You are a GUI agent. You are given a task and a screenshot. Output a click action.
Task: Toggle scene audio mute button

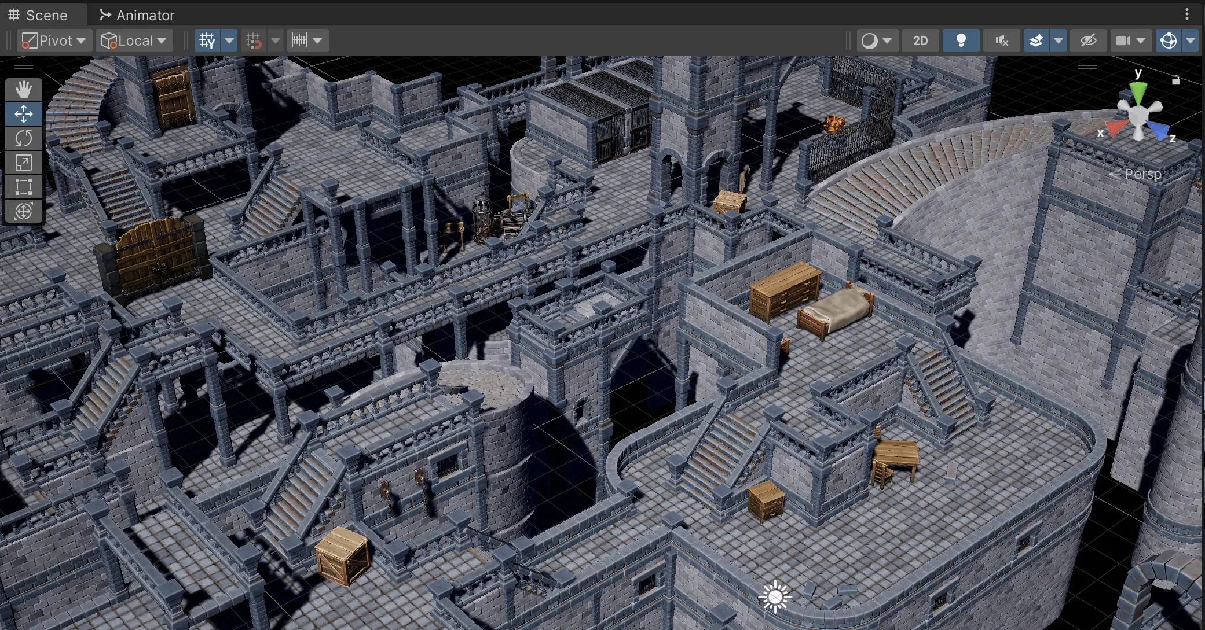coord(1001,40)
